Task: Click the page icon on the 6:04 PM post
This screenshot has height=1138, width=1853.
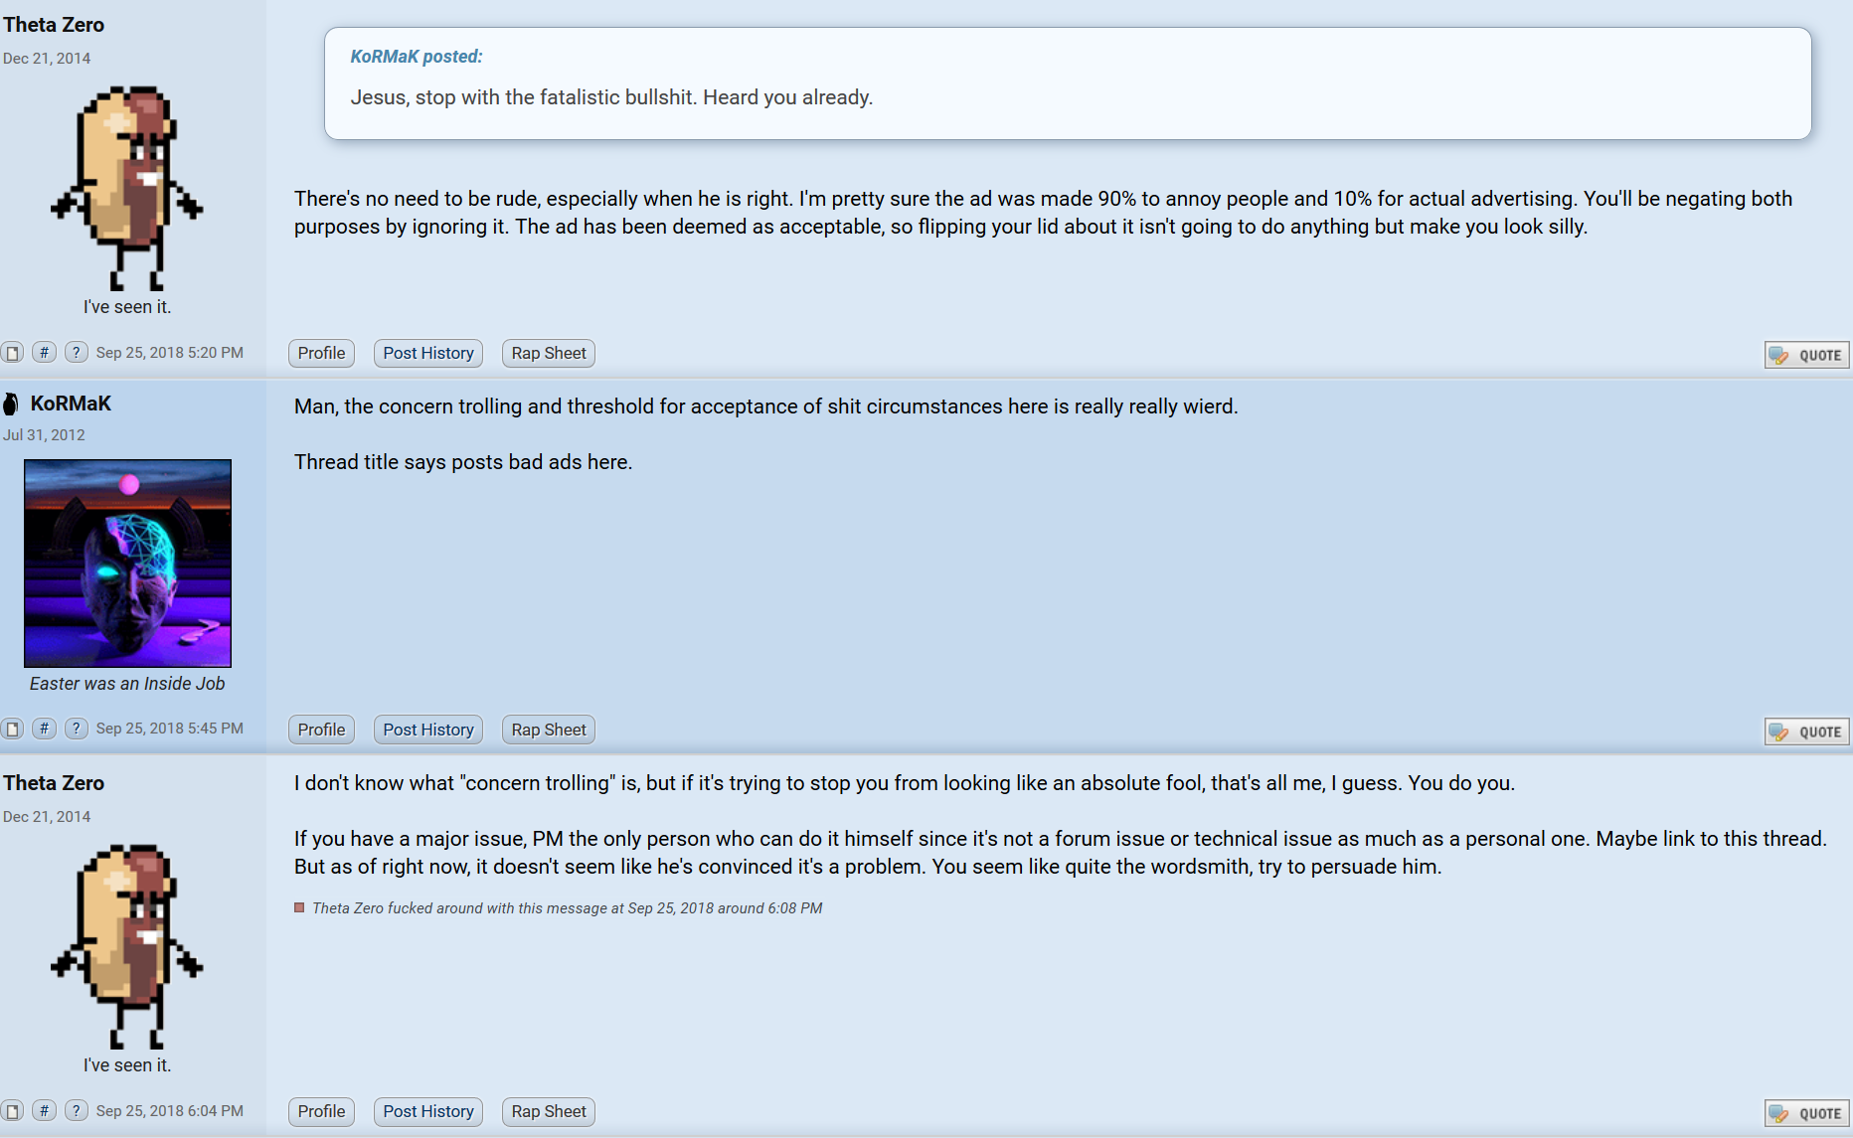Action: pyautogui.click(x=12, y=1110)
